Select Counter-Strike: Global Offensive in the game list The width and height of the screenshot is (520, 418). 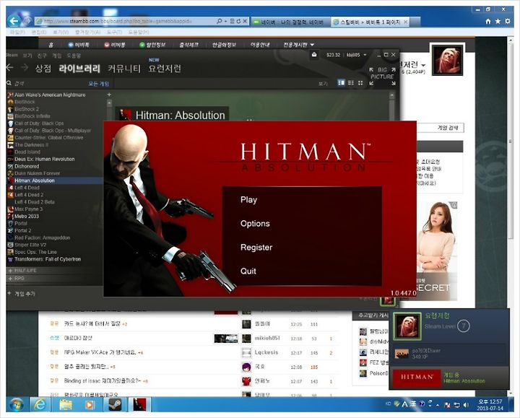coord(49,138)
